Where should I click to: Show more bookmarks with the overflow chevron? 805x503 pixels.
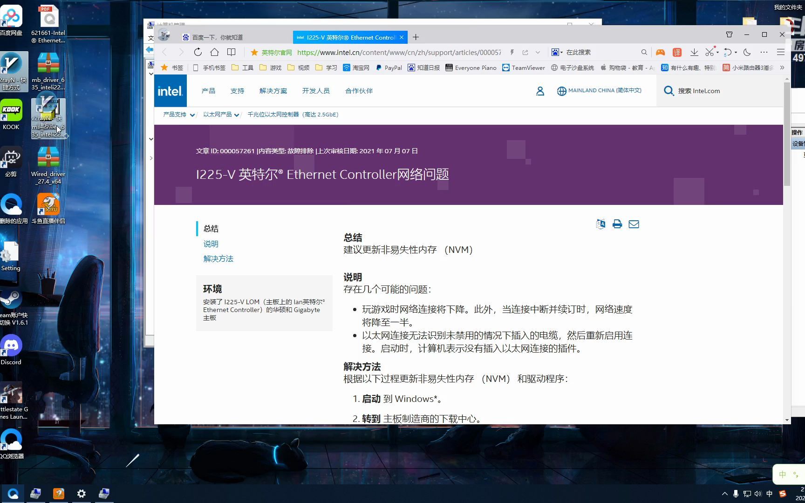782,68
